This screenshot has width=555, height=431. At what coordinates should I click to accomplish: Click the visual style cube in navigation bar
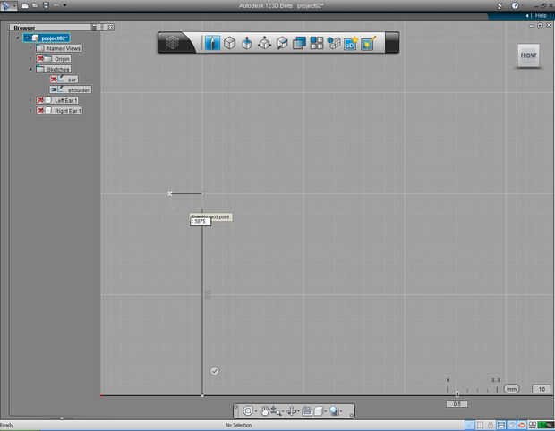319,410
